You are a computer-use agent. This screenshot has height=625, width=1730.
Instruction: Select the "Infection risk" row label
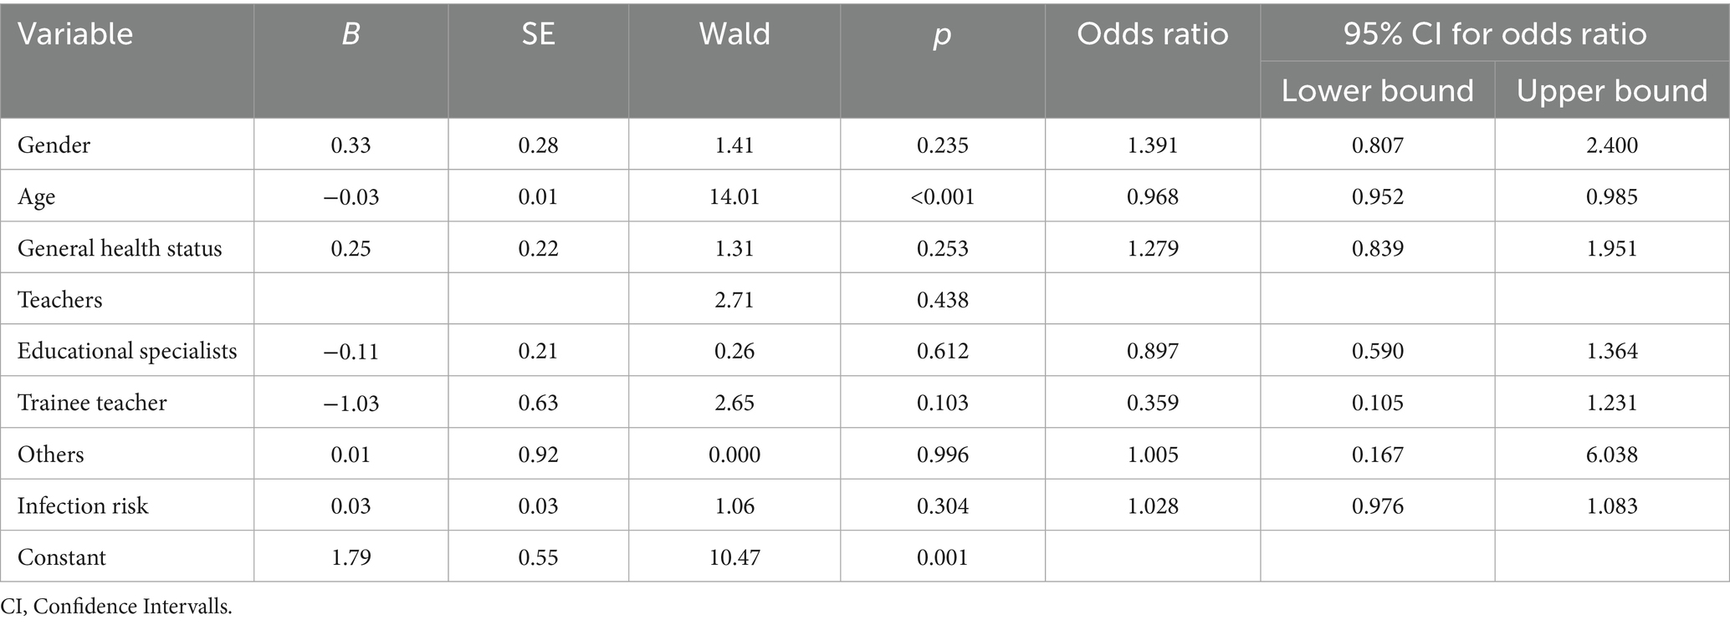(83, 506)
